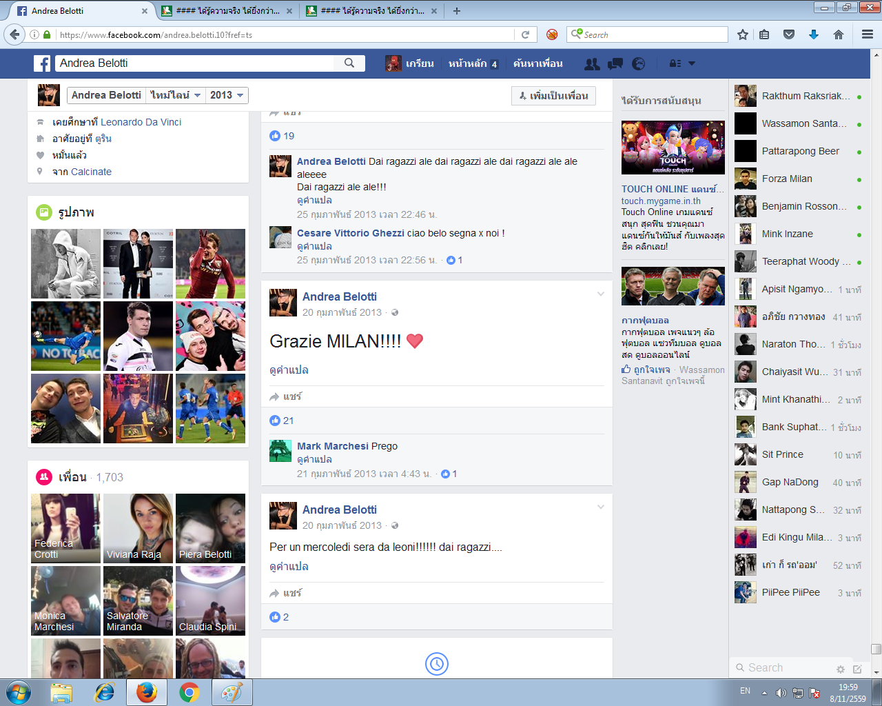Image resolution: width=882 pixels, height=706 pixels.
Task: Expand options chevron on Per un mercoledi post
Action: pos(601,507)
